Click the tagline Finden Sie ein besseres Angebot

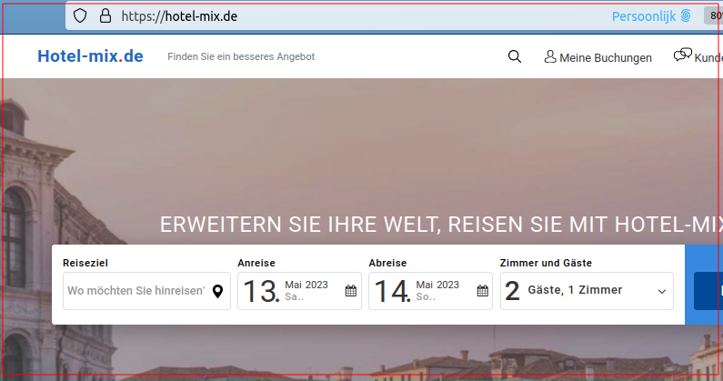click(x=241, y=56)
